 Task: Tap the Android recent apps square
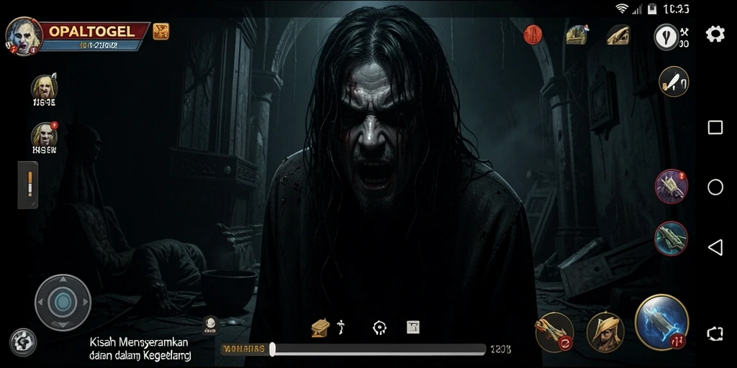pos(715,127)
